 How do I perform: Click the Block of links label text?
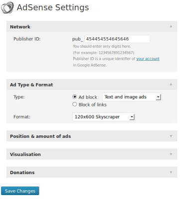(93, 104)
